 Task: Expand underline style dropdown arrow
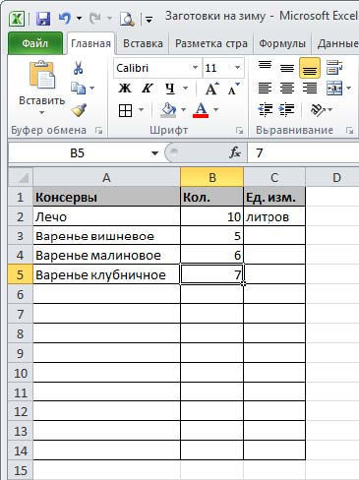pyautogui.click(x=185, y=88)
